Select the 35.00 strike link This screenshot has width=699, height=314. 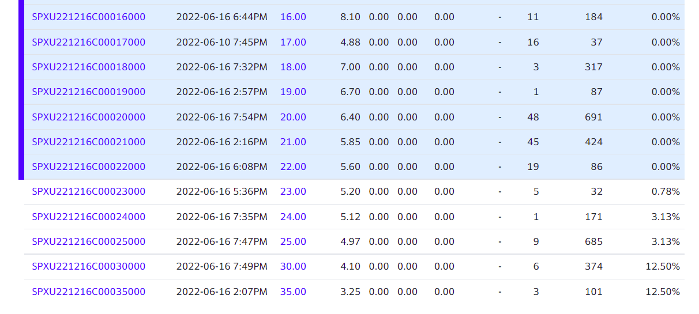coord(293,292)
